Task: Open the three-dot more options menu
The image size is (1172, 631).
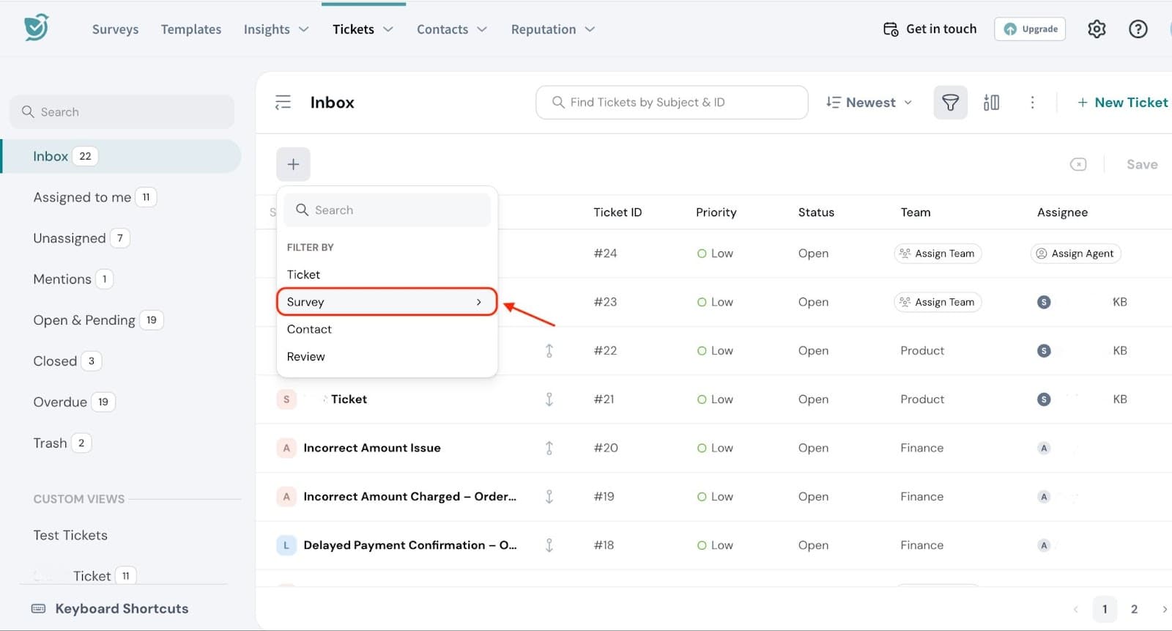Action: pos(1032,103)
